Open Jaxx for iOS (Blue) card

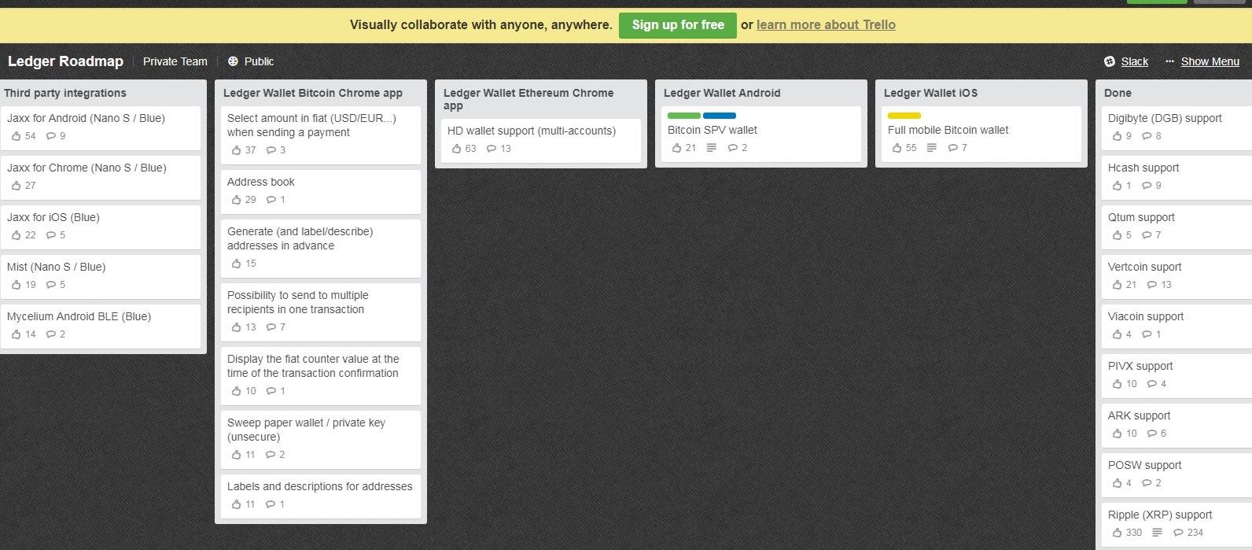[x=101, y=227]
